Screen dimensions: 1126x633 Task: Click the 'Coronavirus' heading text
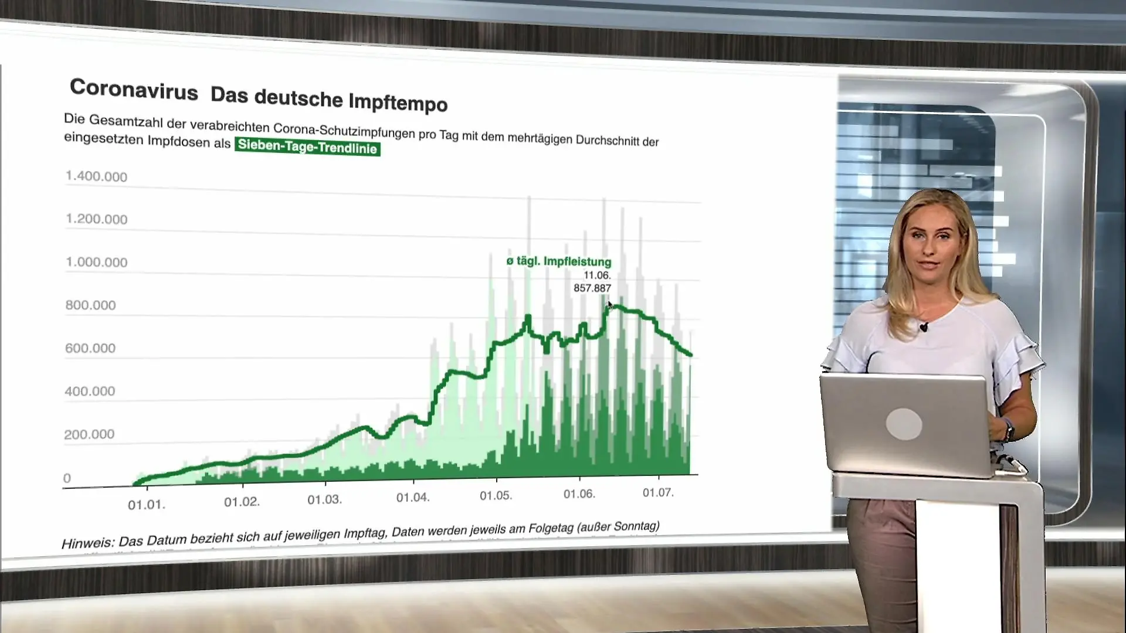134,90
